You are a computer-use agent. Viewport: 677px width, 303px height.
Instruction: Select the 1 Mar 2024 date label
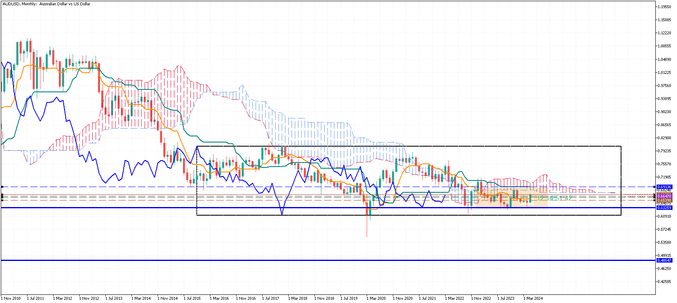(x=533, y=299)
